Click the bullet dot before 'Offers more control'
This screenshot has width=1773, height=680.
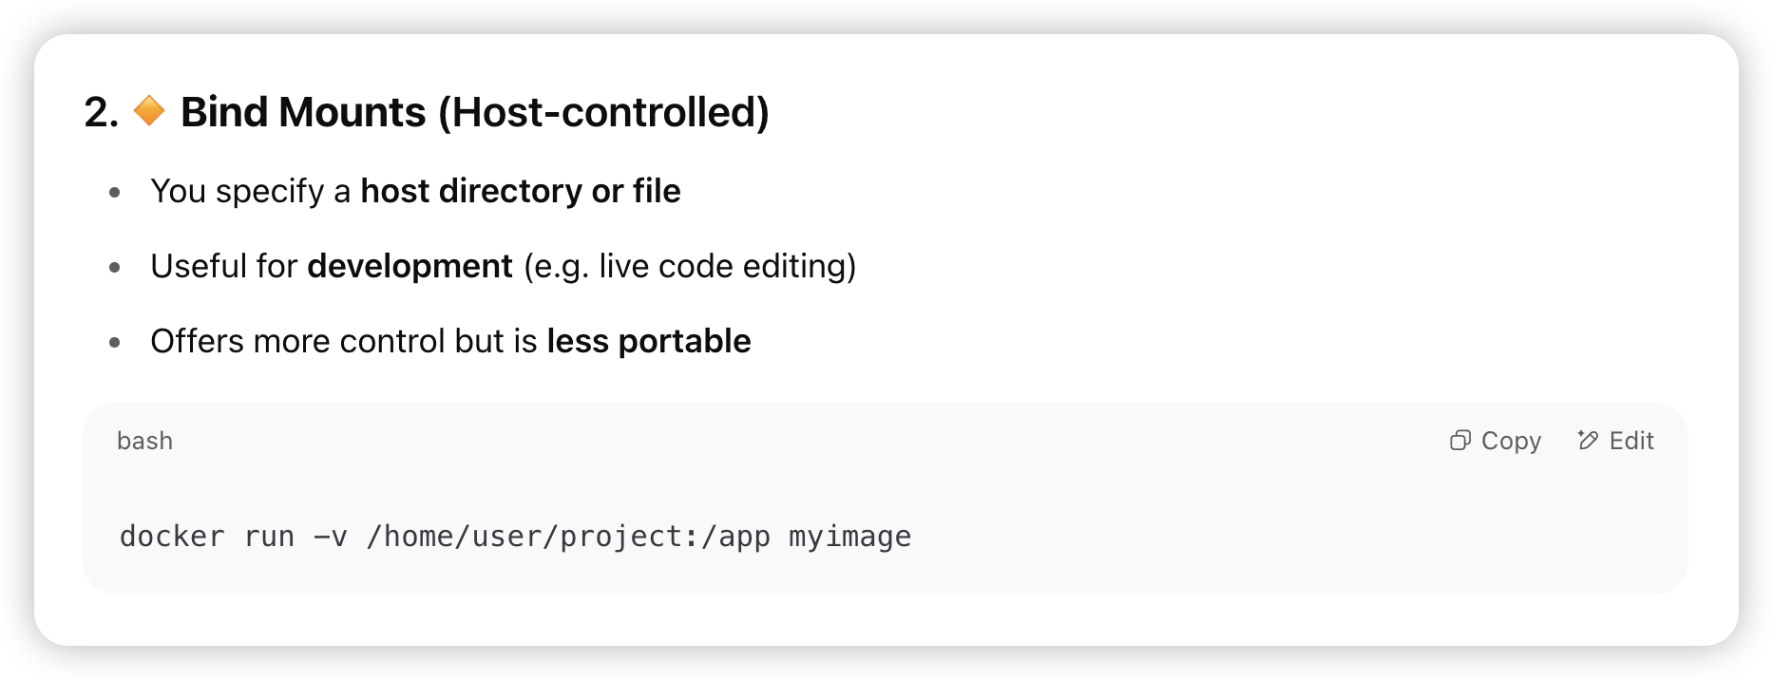[x=115, y=343]
